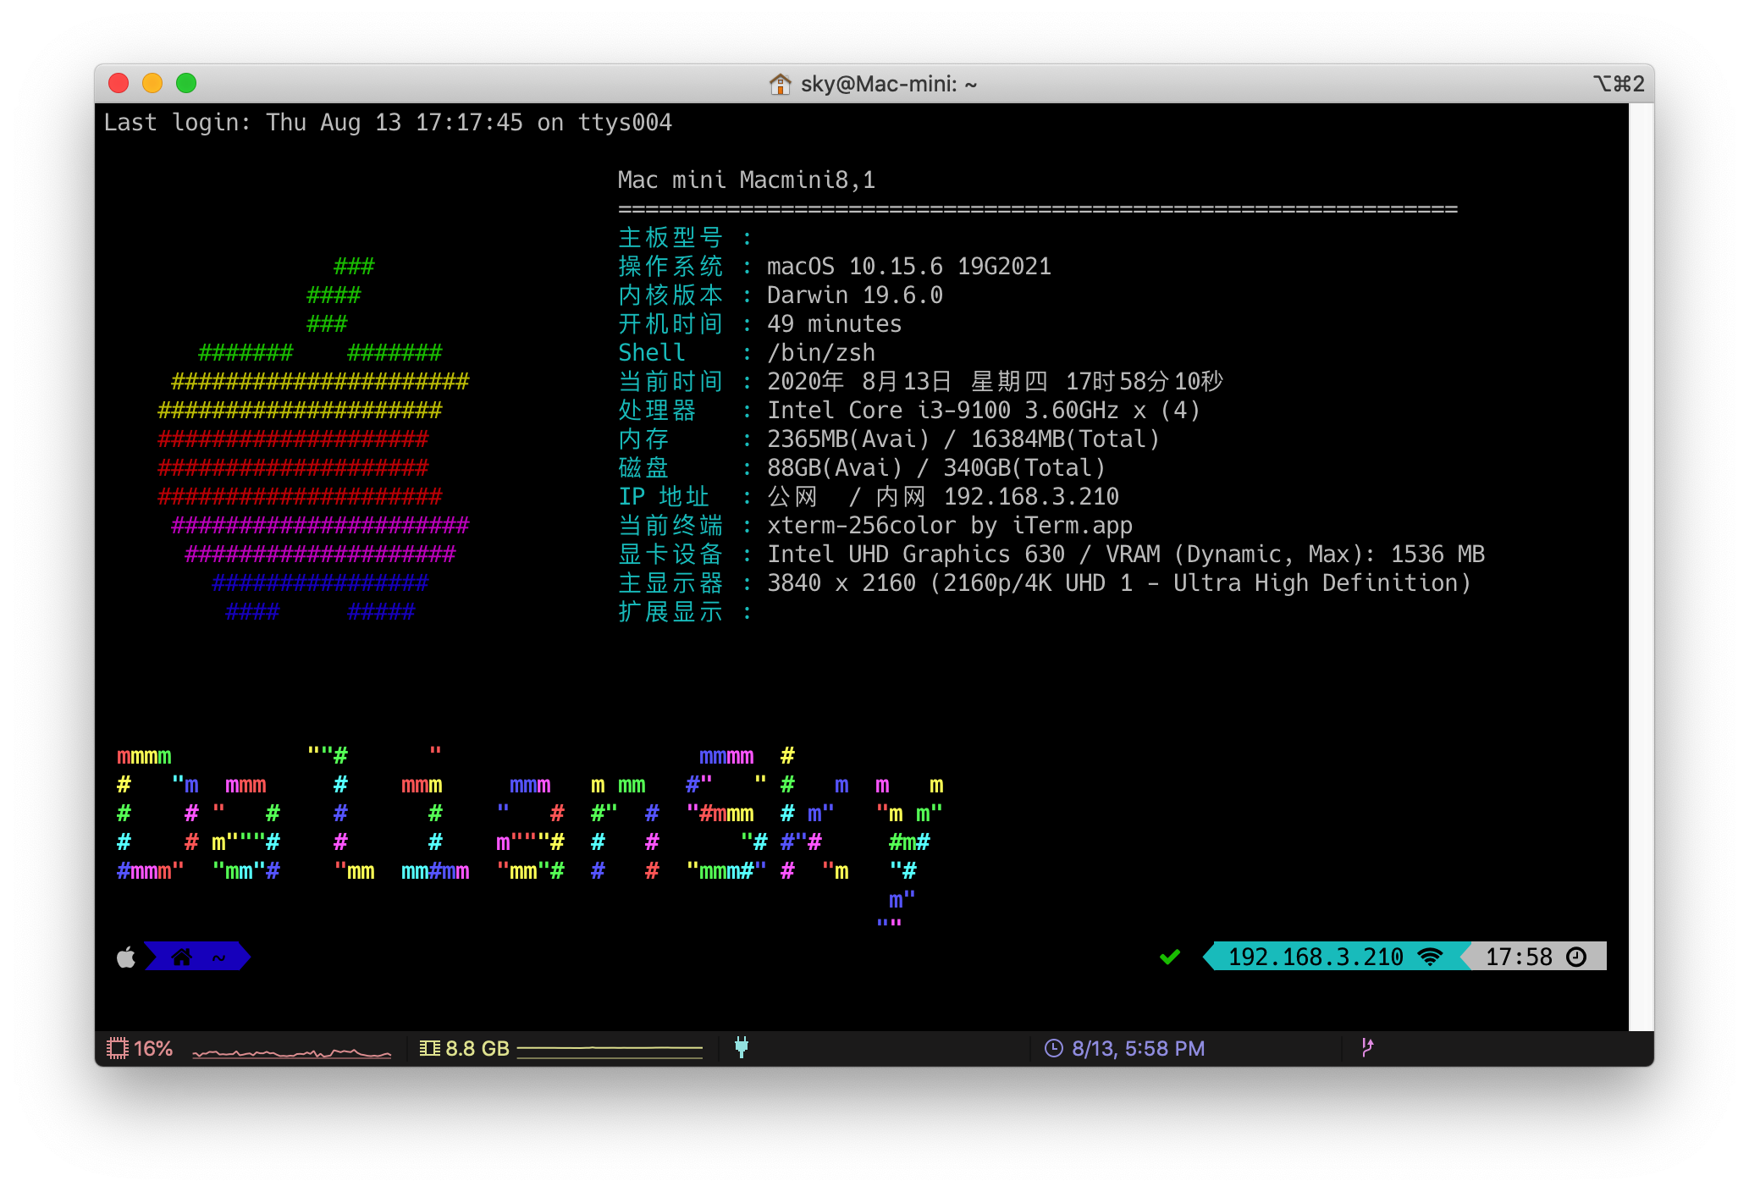Click the '扩展显示' label

pyautogui.click(x=670, y=612)
